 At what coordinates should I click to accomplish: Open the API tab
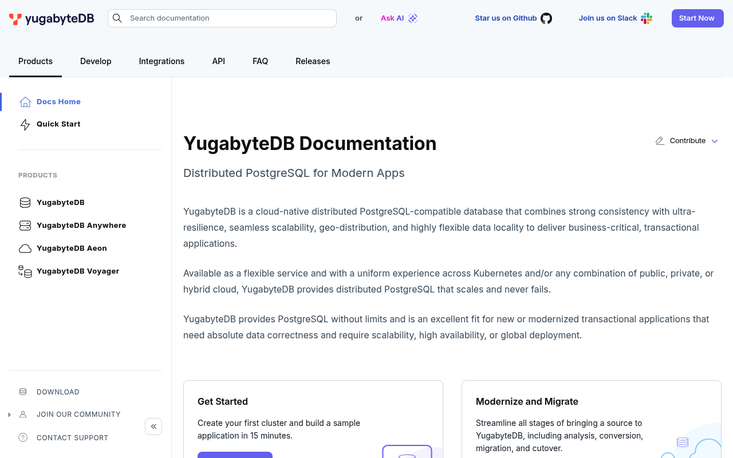[x=219, y=61]
